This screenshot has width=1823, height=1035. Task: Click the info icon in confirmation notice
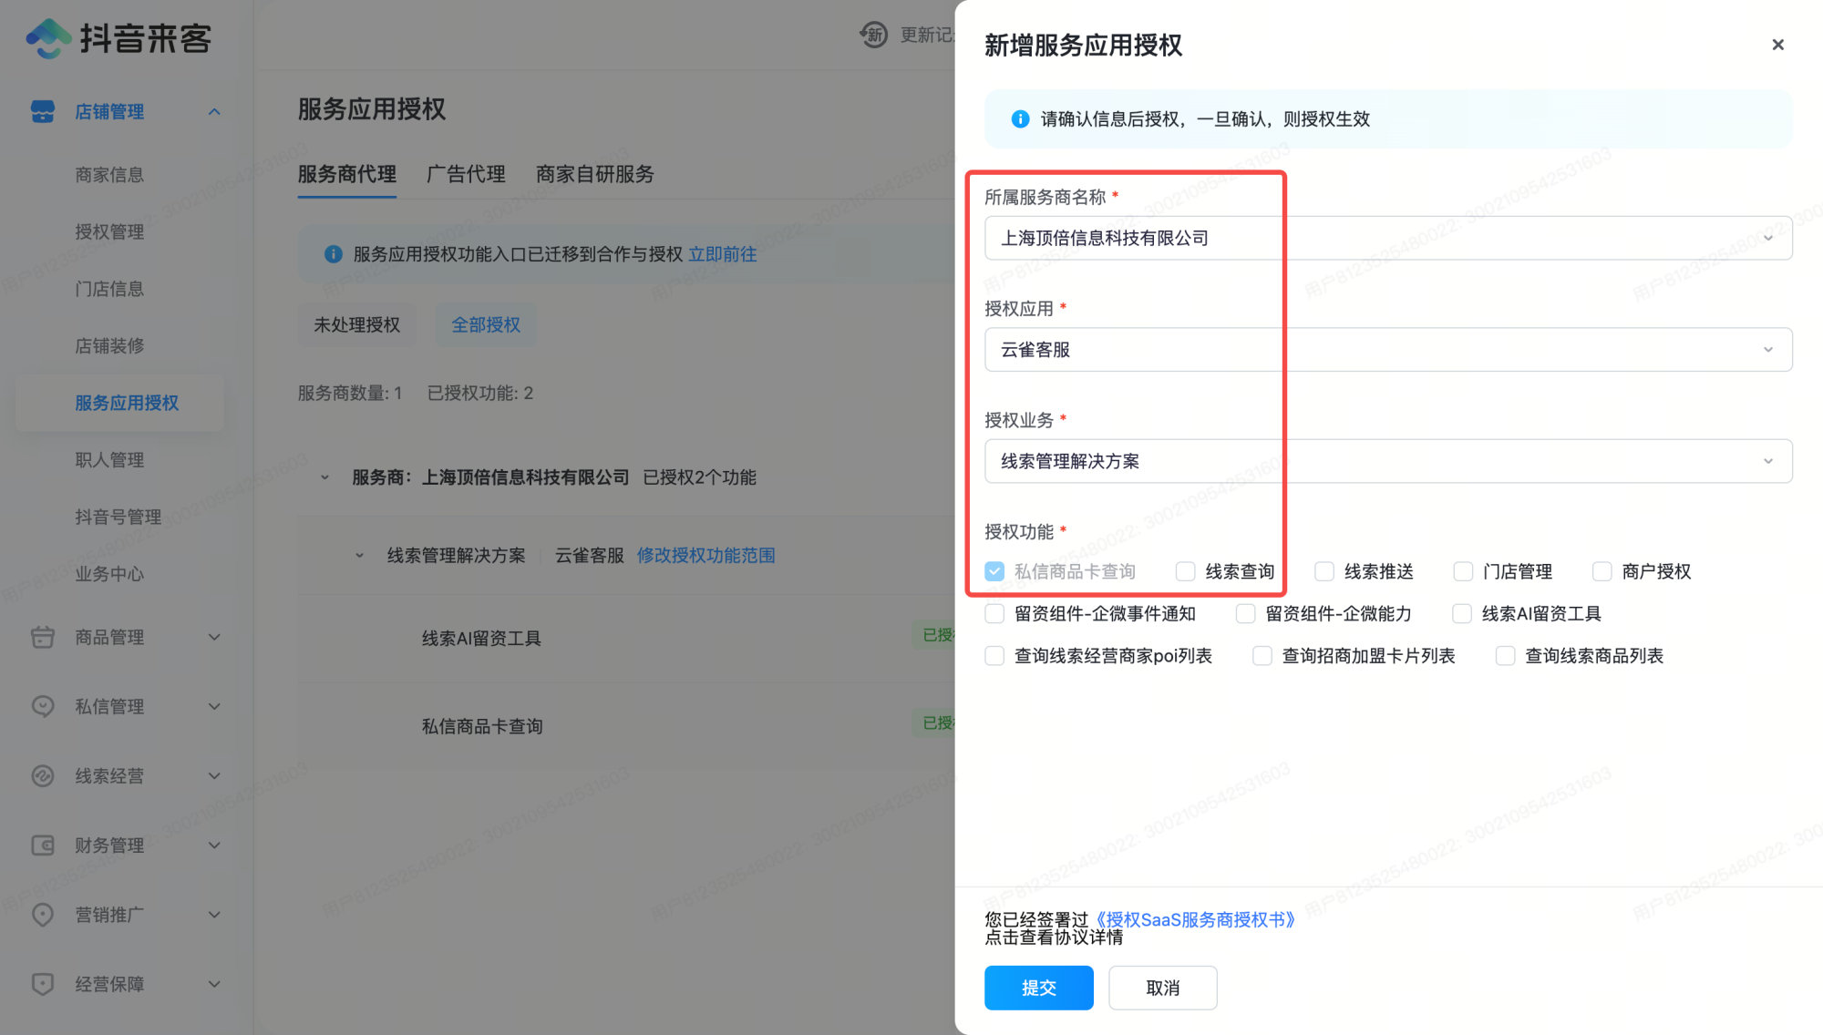coord(1020,118)
